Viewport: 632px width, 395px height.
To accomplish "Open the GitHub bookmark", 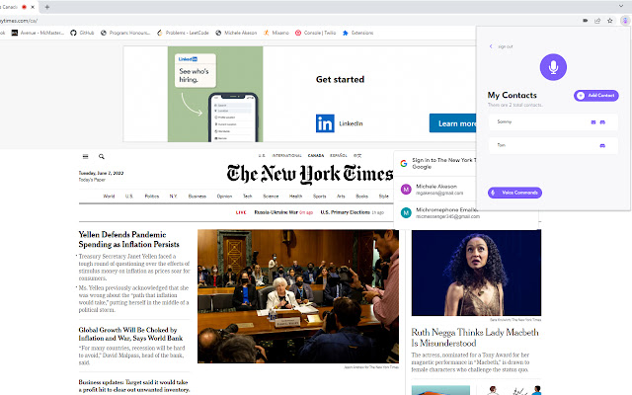I will [82, 33].
